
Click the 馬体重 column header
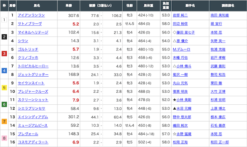coord(148,6)
